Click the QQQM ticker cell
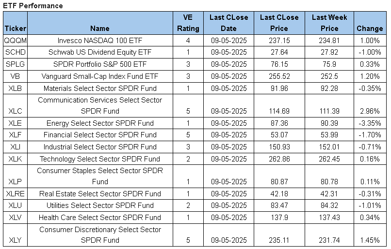The image size is (391, 249). pos(15,40)
